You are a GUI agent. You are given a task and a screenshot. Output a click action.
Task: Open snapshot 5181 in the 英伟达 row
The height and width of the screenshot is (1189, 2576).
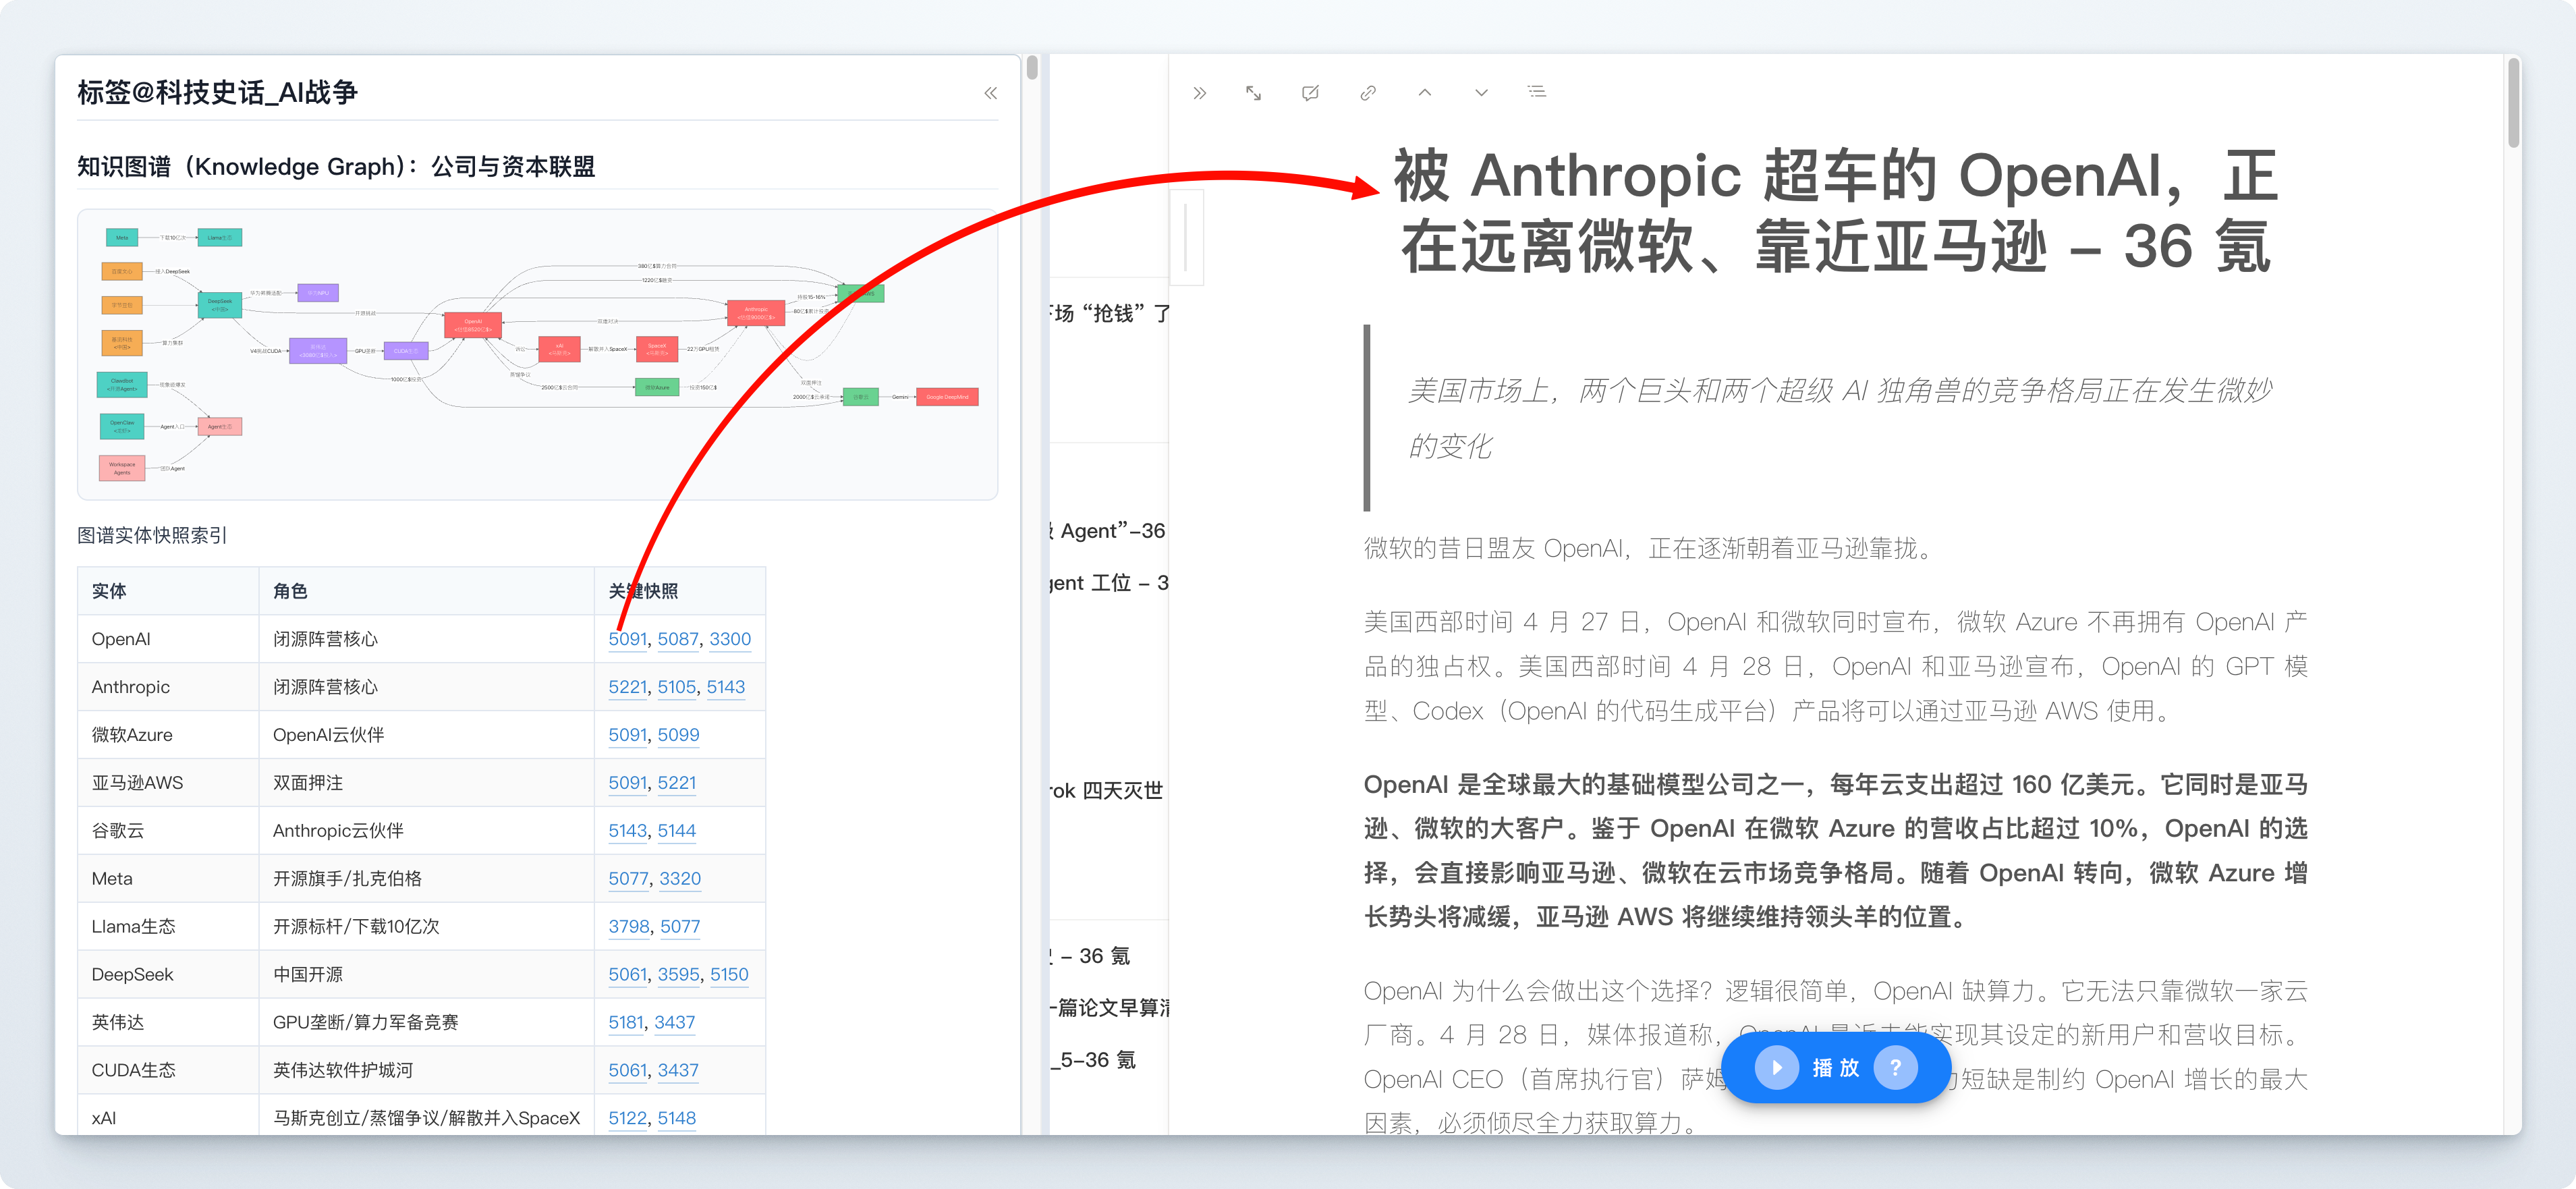pyautogui.click(x=627, y=1023)
